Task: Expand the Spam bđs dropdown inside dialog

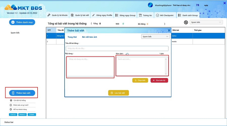Action: (155, 36)
